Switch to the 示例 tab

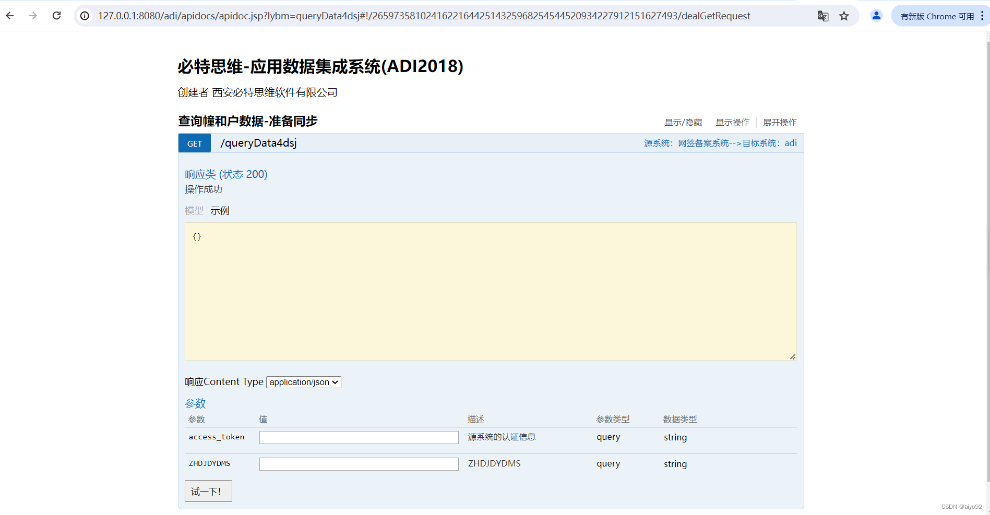tap(220, 211)
